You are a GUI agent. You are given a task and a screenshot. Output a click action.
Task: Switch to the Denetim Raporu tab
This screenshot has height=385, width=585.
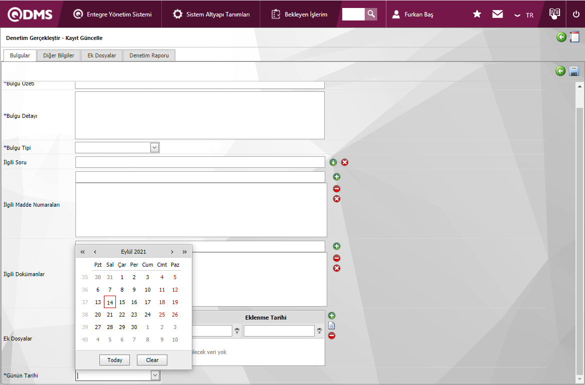[x=149, y=55]
